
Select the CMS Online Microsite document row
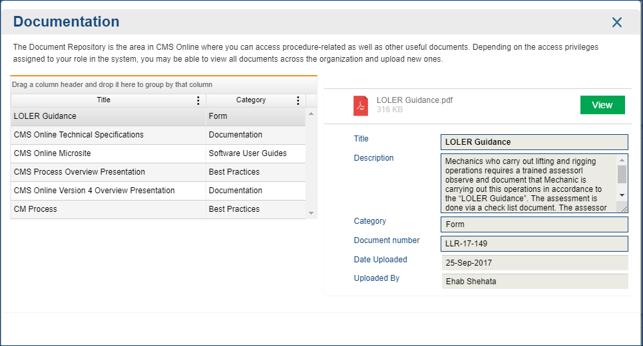tap(158, 153)
